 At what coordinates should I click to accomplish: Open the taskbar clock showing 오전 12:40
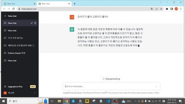coord(172,101)
